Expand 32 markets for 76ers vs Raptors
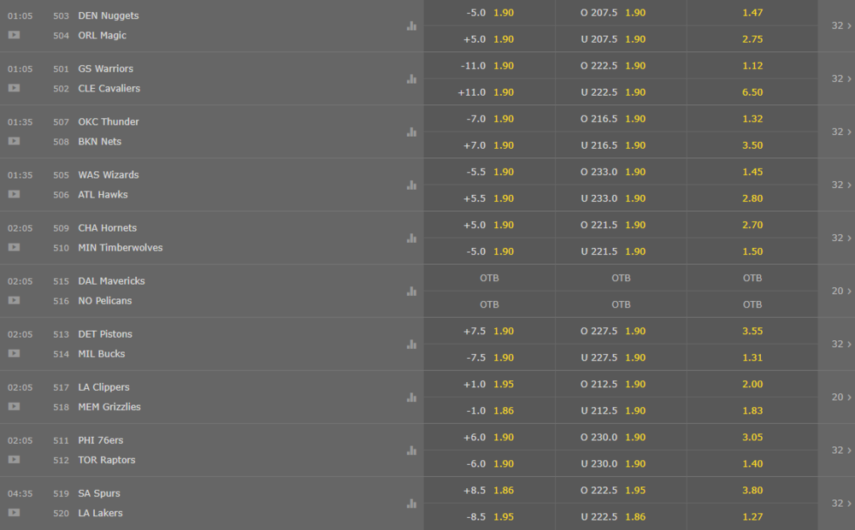 tap(841, 450)
